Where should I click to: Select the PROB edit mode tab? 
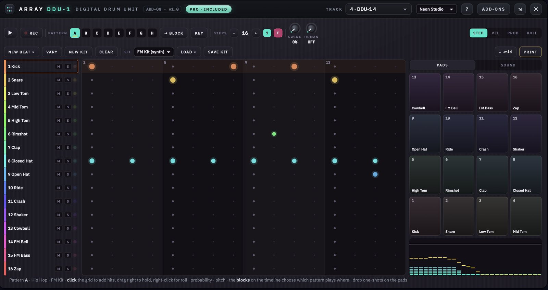click(x=513, y=33)
